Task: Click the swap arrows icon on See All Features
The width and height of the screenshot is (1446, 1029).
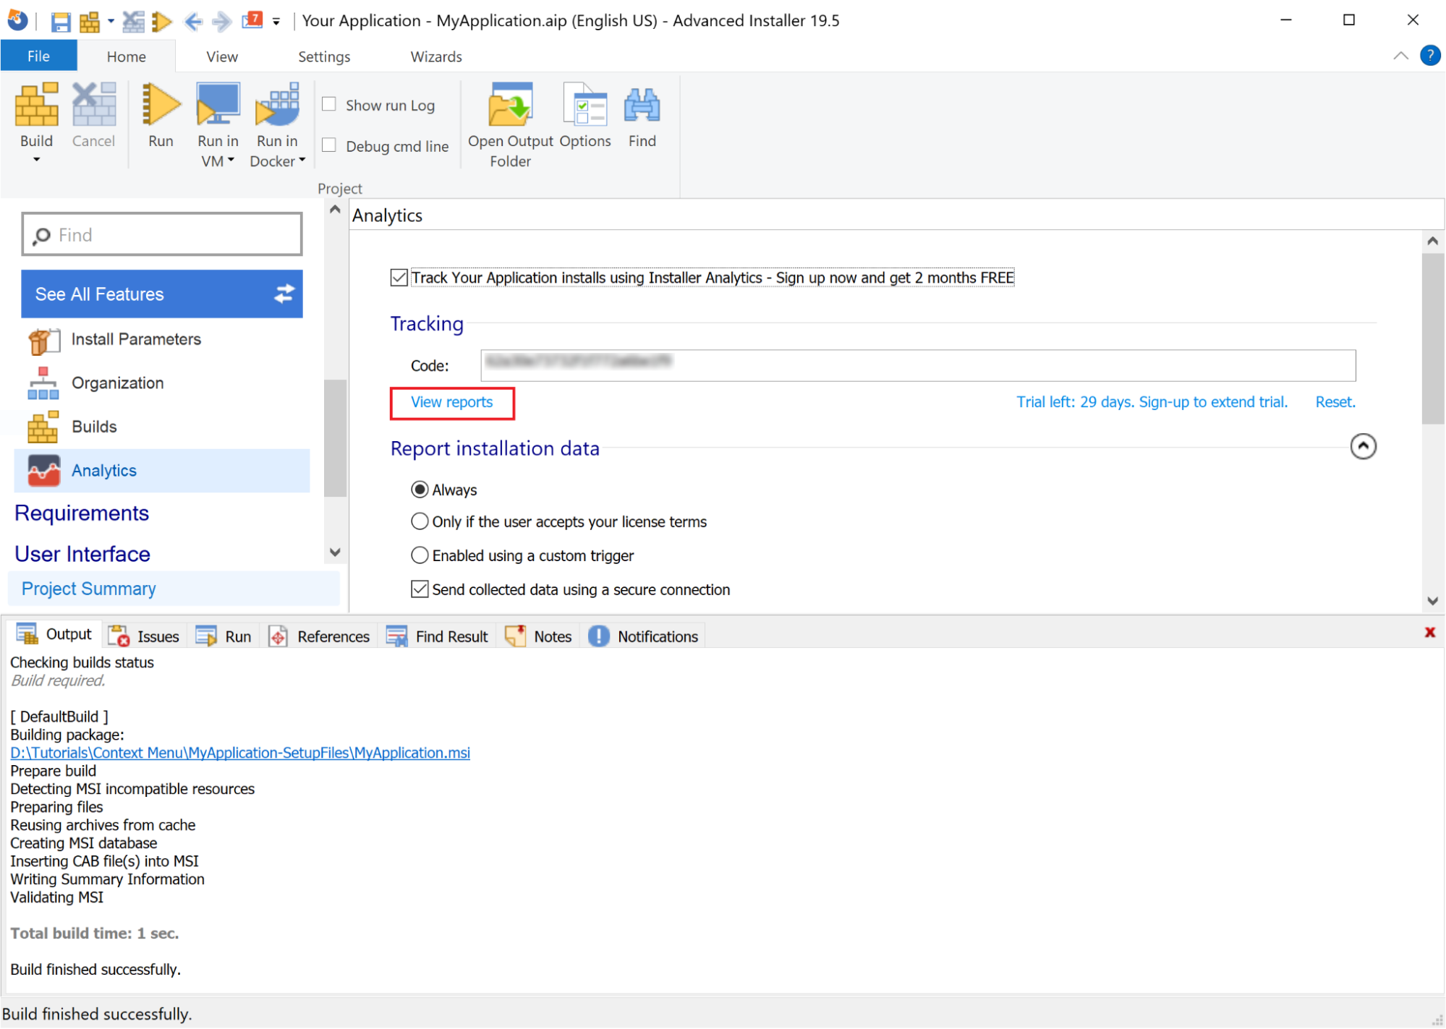Action: pyautogui.click(x=284, y=294)
